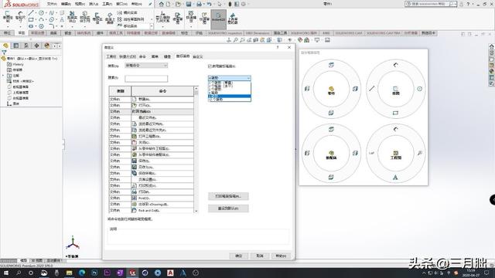Click the Save icon in quick access toolbar
Image resolution: width=495 pixels, height=278 pixels.
tap(189, 4)
